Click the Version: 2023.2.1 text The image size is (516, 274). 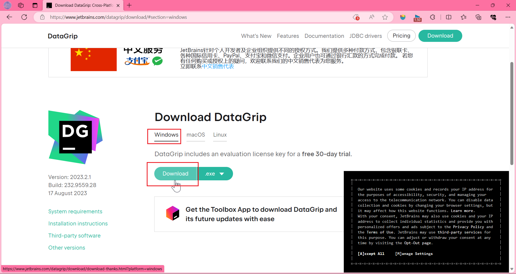(x=70, y=177)
